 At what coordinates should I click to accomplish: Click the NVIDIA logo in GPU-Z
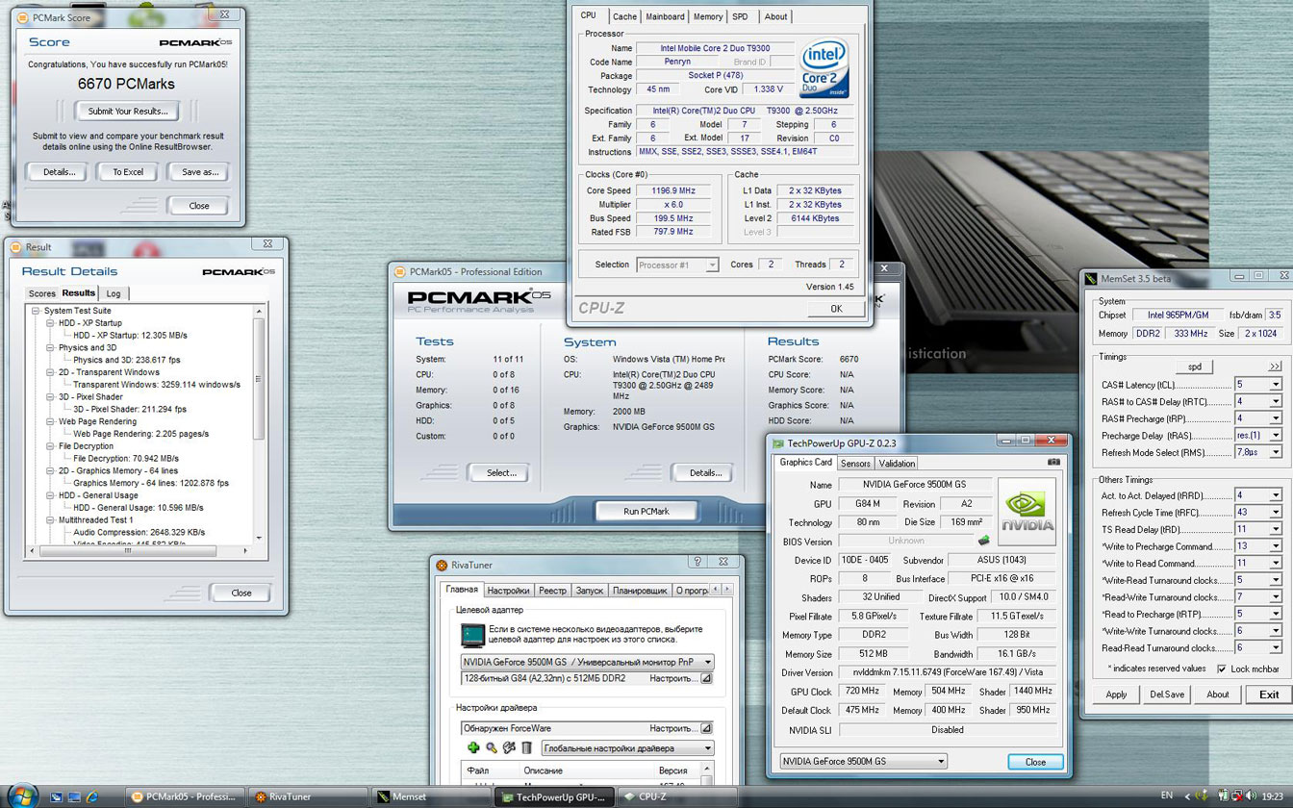tap(1027, 511)
